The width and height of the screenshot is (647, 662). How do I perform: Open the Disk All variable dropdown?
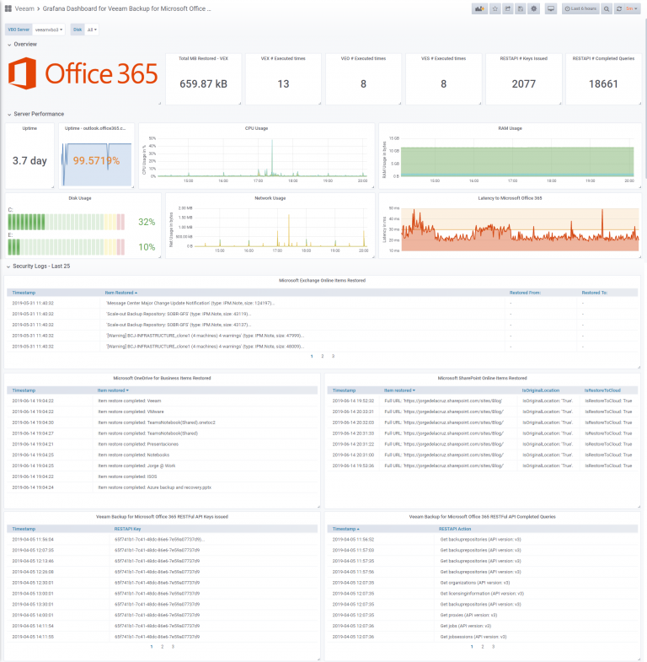click(x=92, y=30)
